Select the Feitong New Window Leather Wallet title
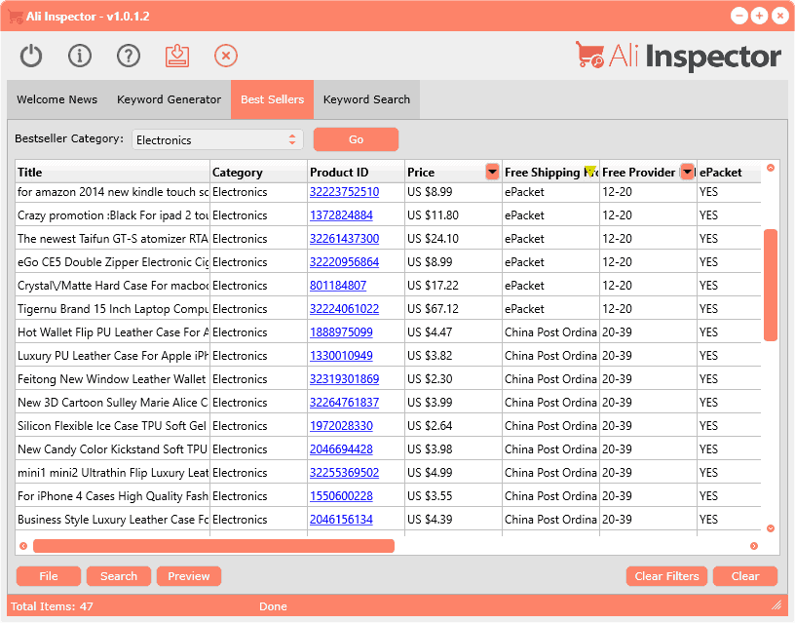The height and width of the screenshot is (623, 795). tap(113, 378)
